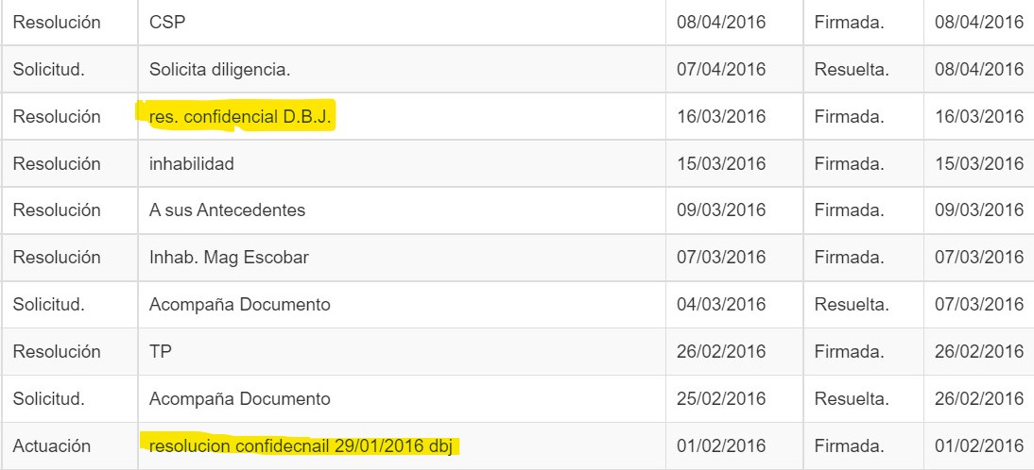1034x470 pixels.
Task: Select the 'inhabilidad' resolution cell
Action: pyautogui.click(x=192, y=164)
